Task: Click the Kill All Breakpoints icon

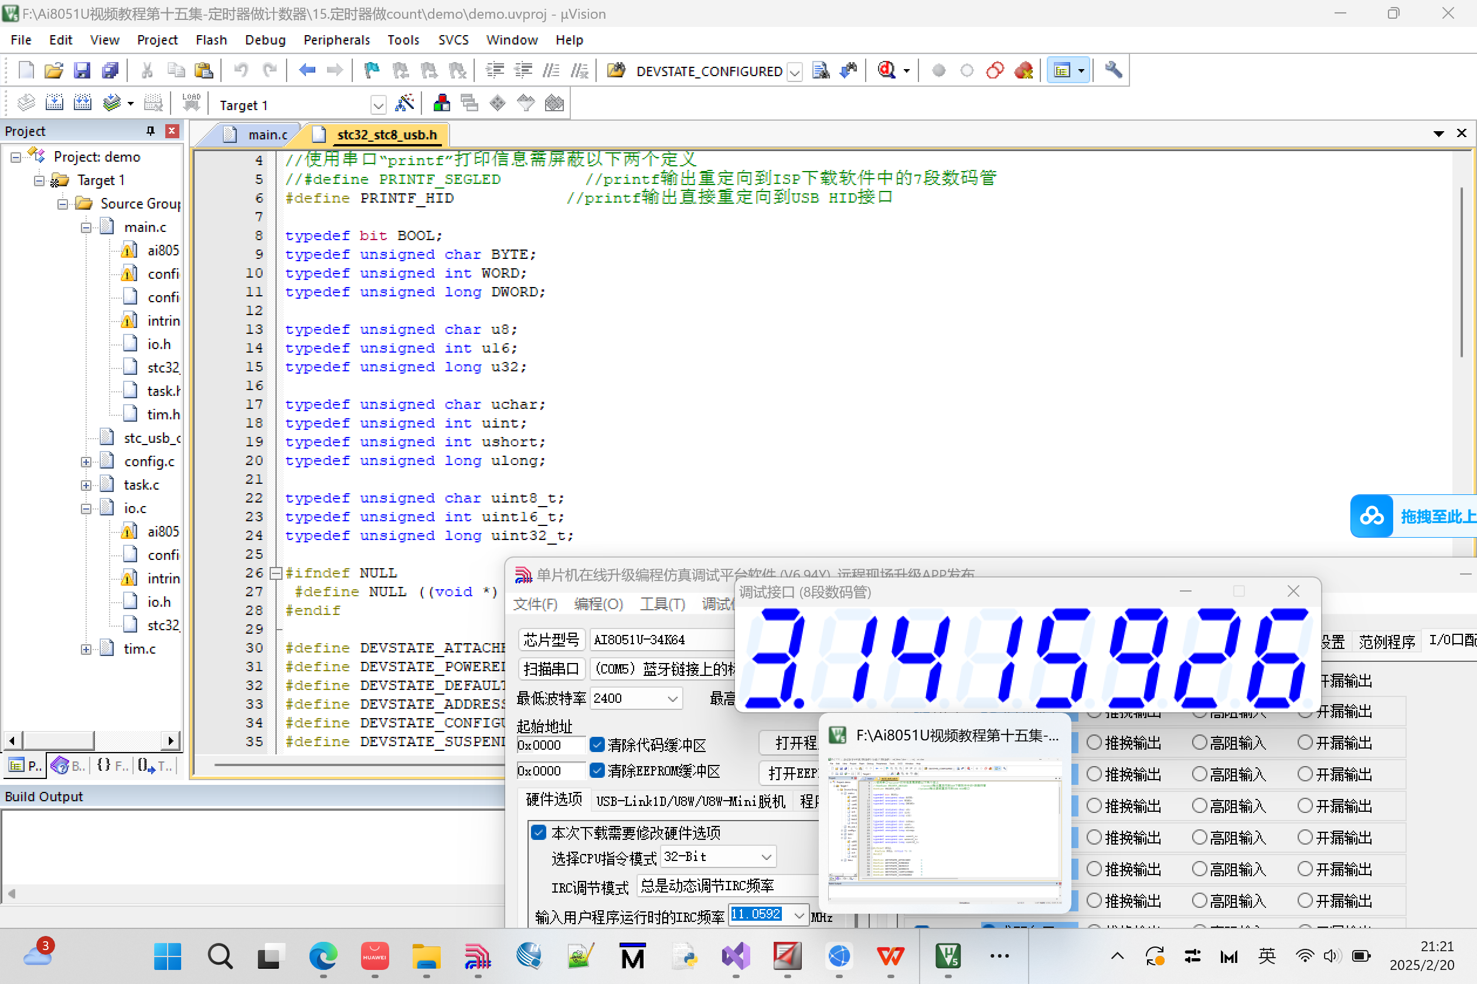Action: (1023, 70)
